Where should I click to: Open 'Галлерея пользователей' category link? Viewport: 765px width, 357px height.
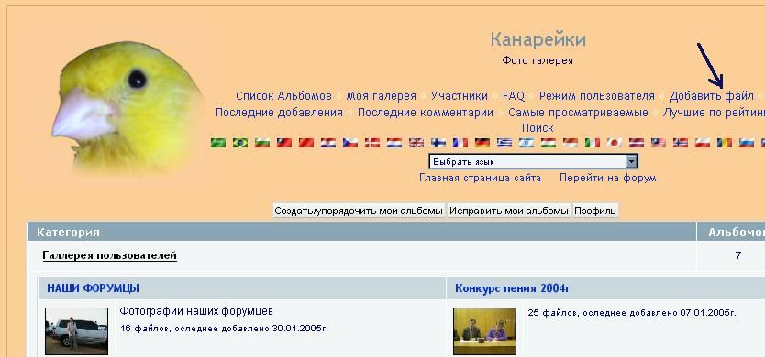(110, 255)
